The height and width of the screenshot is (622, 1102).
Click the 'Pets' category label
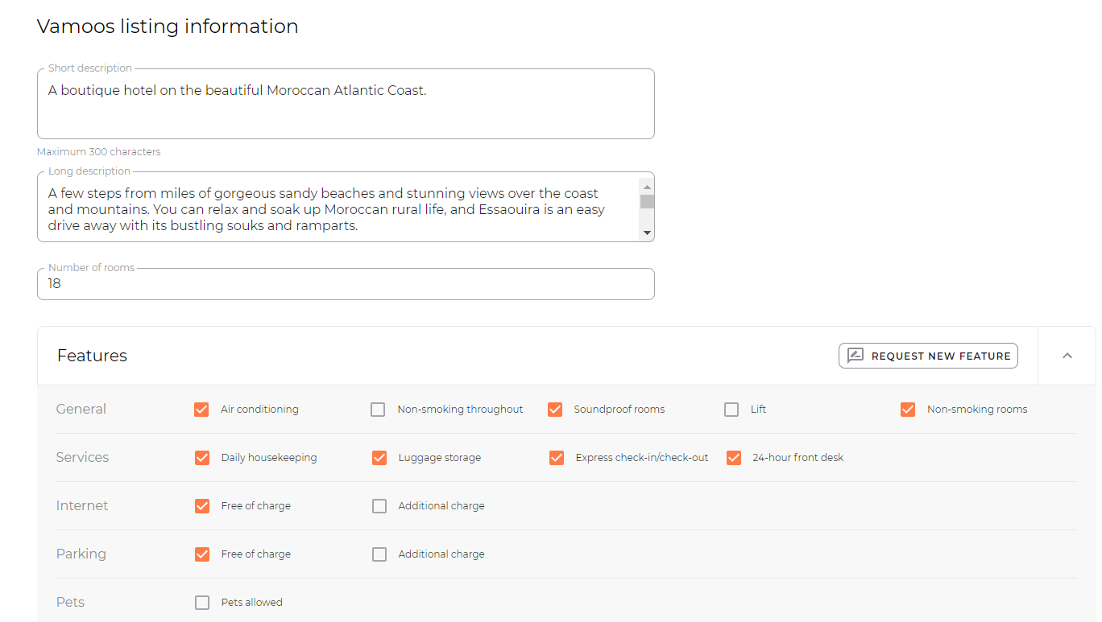[x=71, y=602]
